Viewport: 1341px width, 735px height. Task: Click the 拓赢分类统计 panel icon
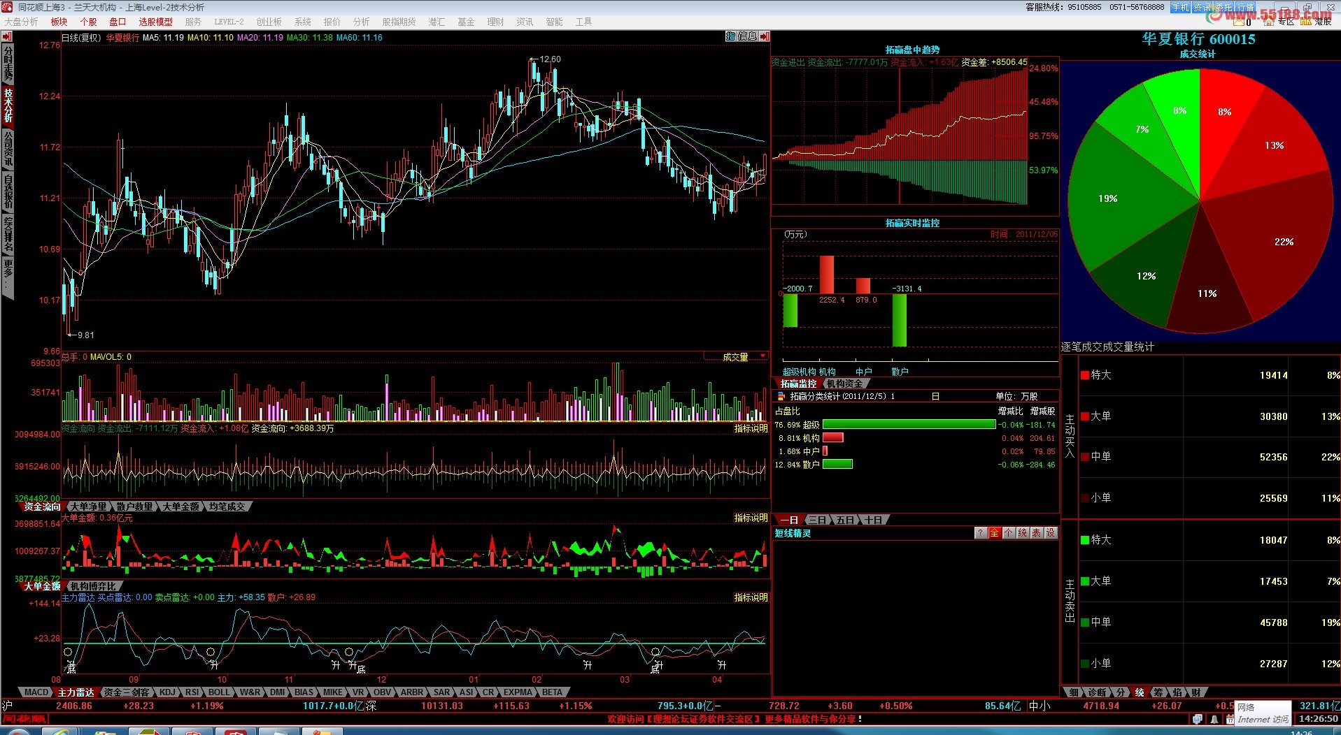(781, 396)
